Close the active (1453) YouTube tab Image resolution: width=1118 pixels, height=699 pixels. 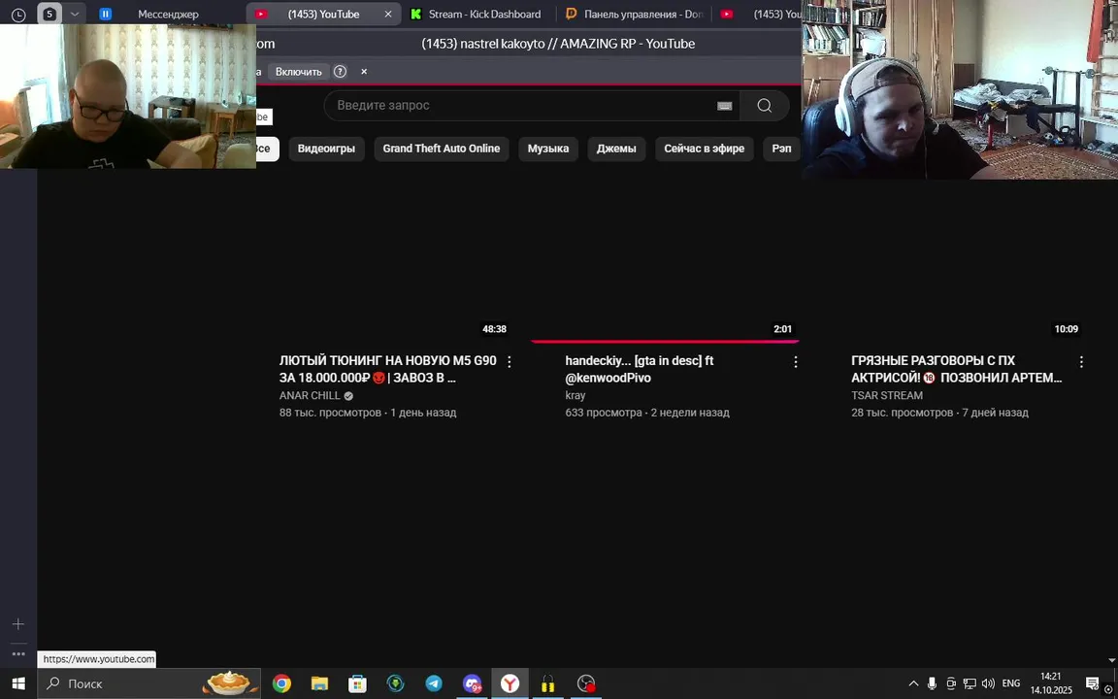(x=388, y=14)
